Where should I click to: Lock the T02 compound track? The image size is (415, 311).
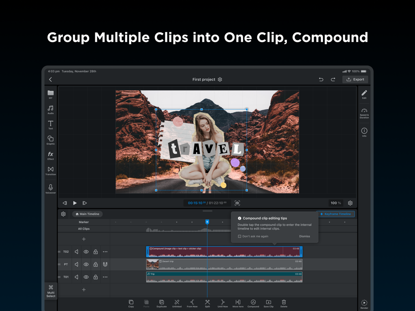coord(96,251)
